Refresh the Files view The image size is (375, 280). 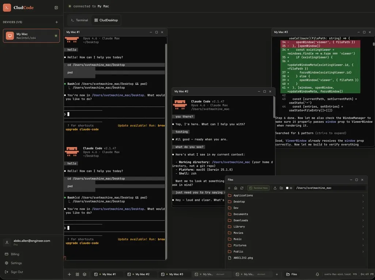pos(242,188)
